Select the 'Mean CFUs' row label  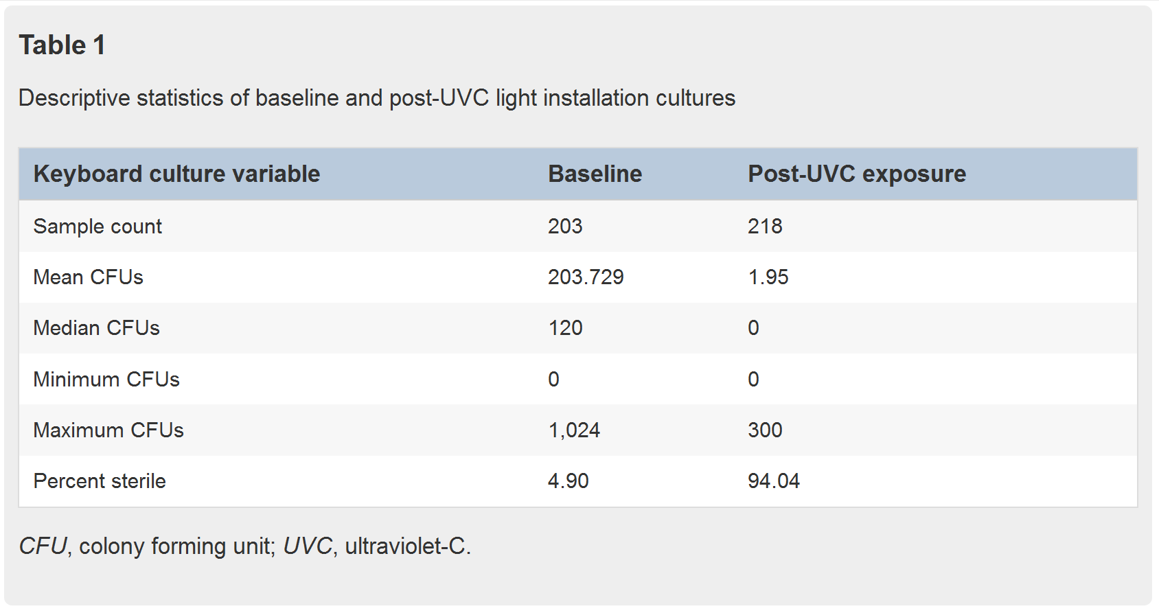[88, 277]
